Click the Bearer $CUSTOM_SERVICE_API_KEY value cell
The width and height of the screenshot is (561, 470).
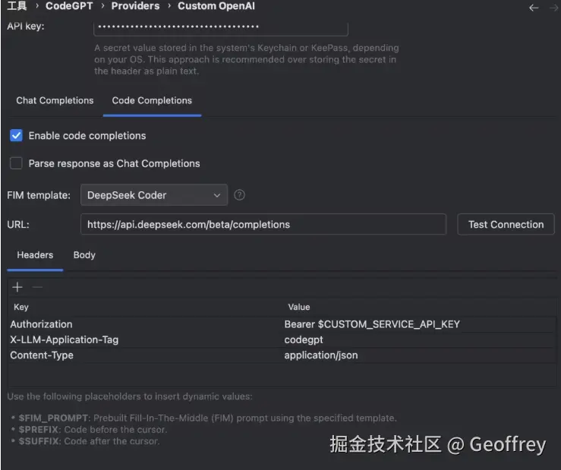tap(419, 324)
